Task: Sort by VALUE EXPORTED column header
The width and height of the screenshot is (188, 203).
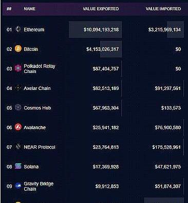Action: [101, 9]
